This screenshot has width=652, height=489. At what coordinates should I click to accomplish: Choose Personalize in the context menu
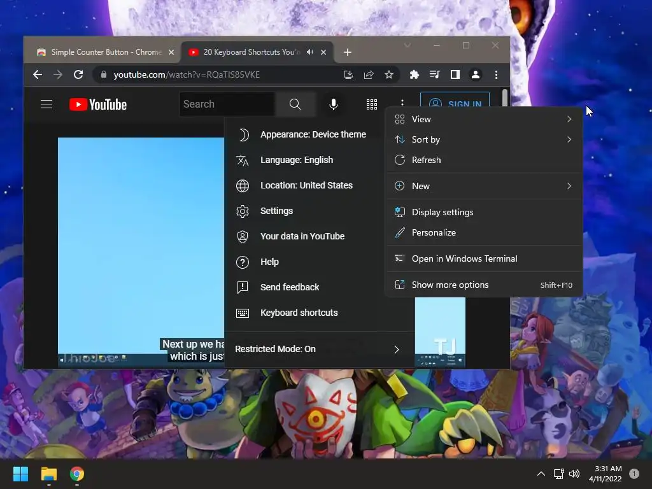coord(484,232)
